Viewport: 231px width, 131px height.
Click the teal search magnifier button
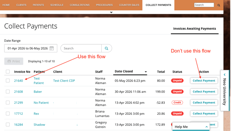coord(107,48)
